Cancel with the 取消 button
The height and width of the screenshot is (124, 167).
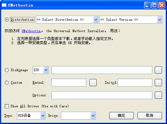coord(150,116)
